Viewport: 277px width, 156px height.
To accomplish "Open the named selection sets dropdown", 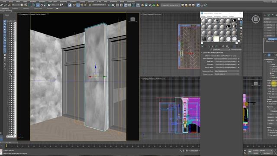I will 99,5.
